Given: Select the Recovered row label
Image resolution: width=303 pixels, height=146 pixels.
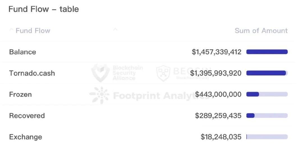Looking at the screenshot, I should pos(27,116).
